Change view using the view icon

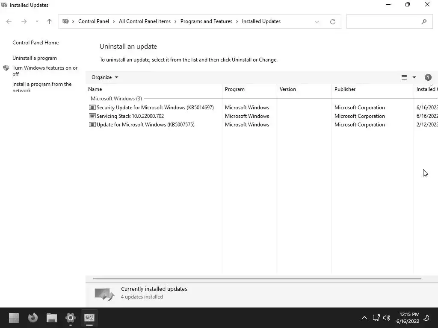pyautogui.click(x=404, y=77)
